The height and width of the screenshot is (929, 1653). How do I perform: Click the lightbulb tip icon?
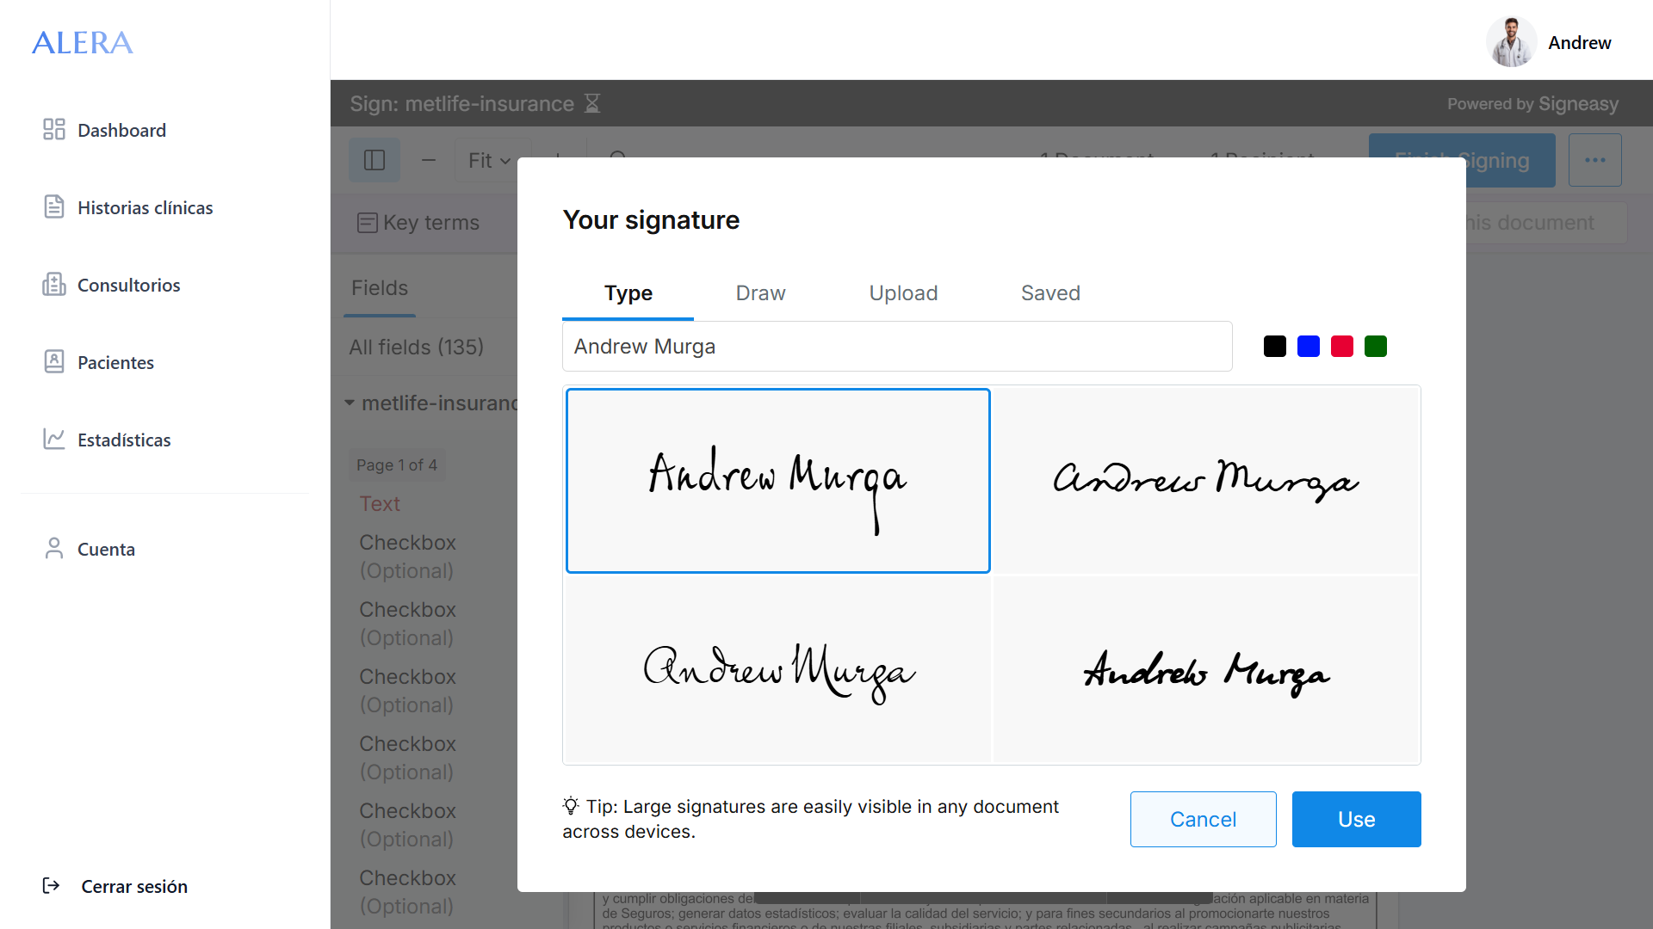coord(571,806)
